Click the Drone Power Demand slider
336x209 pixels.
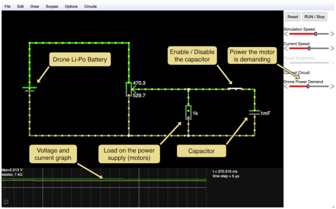pos(308,86)
